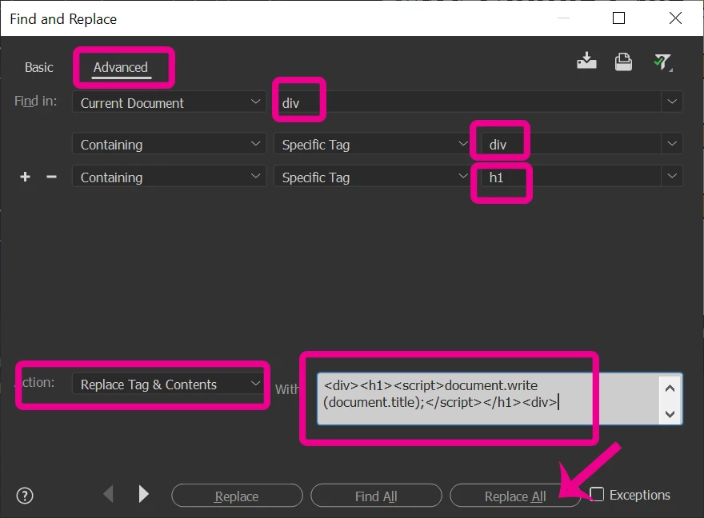Expand the div specific tag value arrow

click(x=672, y=144)
